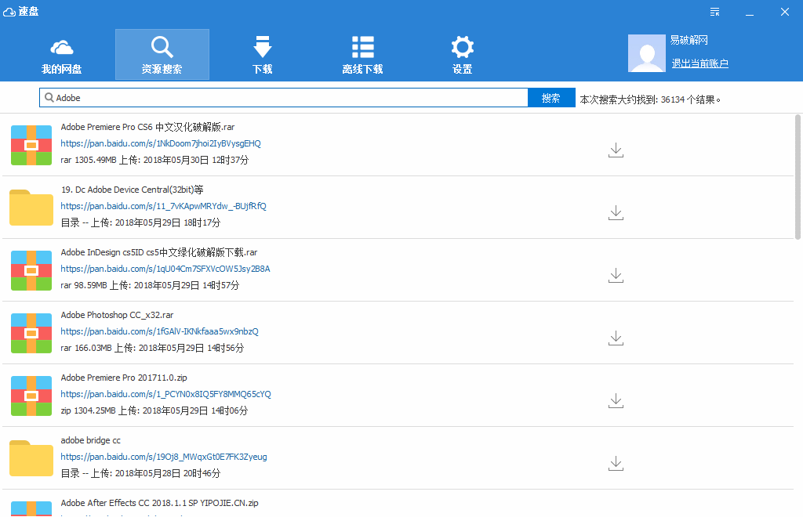This screenshot has height=517, width=803.
Task: Open link pan.baidu.com/s/1_PCYN0x8IQ5FY8MMQ65cYQ
Action: point(166,394)
